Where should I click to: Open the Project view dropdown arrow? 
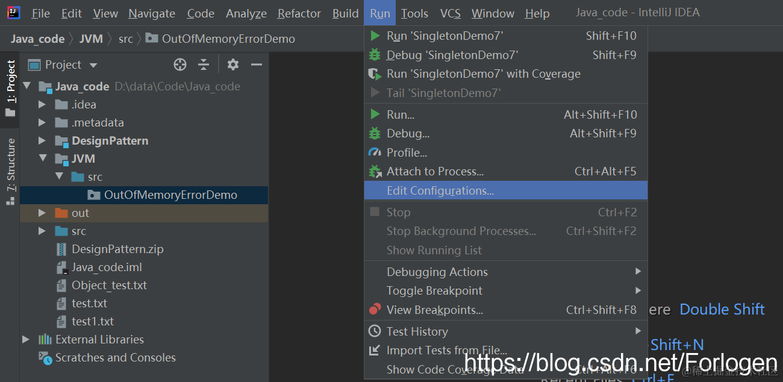pyautogui.click(x=93, y=65)
